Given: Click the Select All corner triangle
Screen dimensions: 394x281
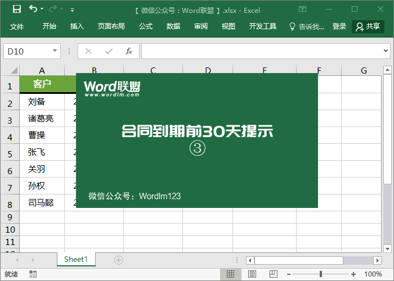Looking at the screenshot, I should tap(14, 70).
